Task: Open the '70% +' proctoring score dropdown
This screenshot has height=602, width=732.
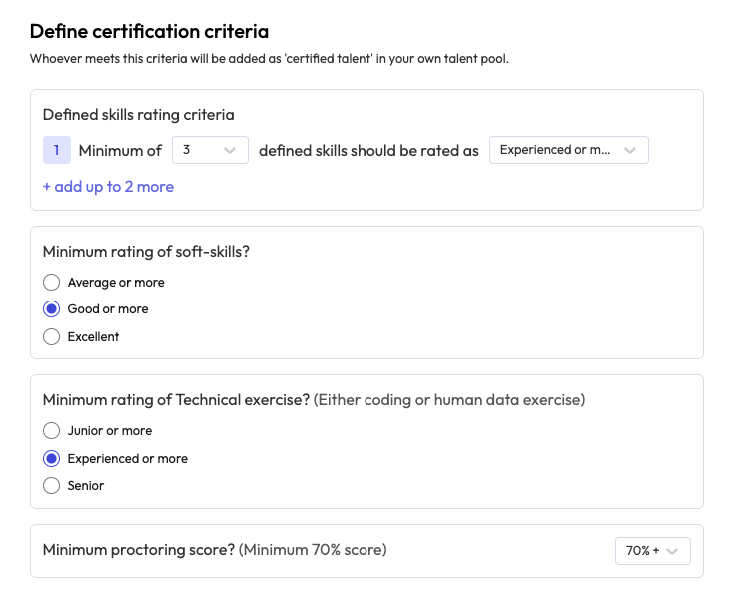Action: point(652,551)
